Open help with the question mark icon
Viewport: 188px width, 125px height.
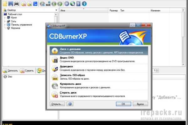click(x=78, y=4)
